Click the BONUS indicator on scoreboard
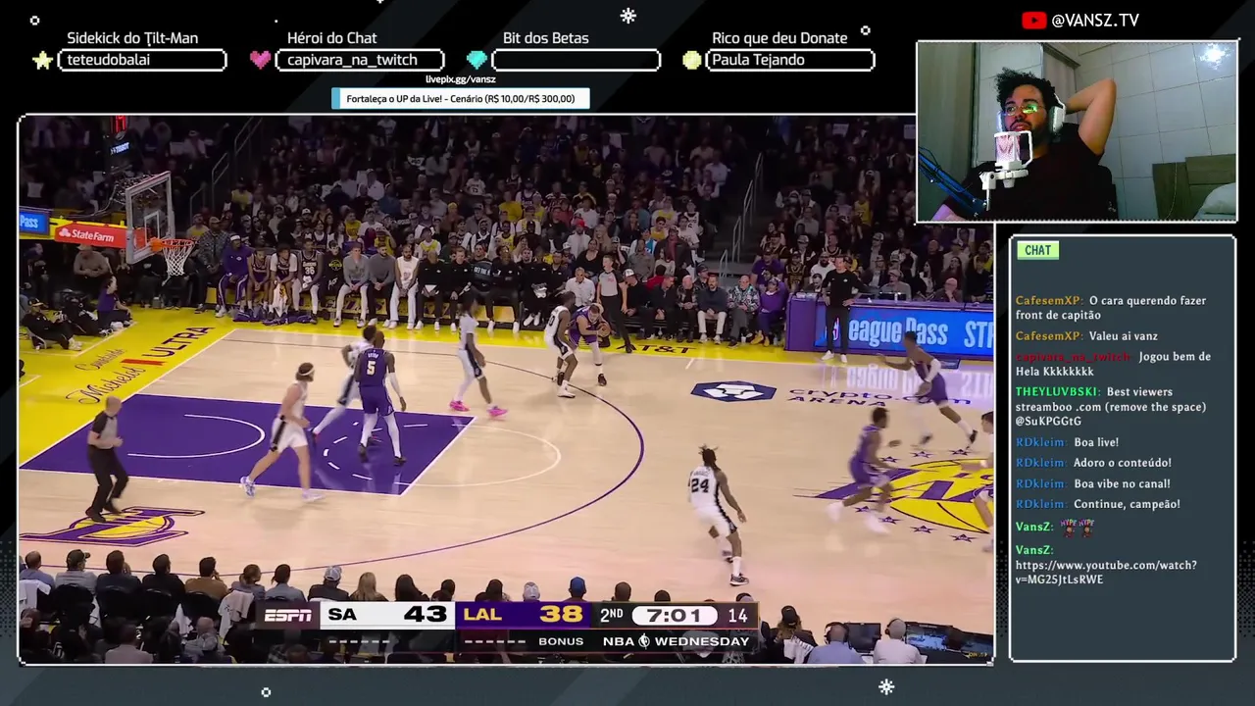 pos(561,641)
